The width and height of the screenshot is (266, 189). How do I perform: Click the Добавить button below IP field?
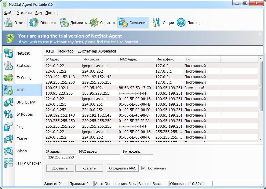click(x=60, y=168)
